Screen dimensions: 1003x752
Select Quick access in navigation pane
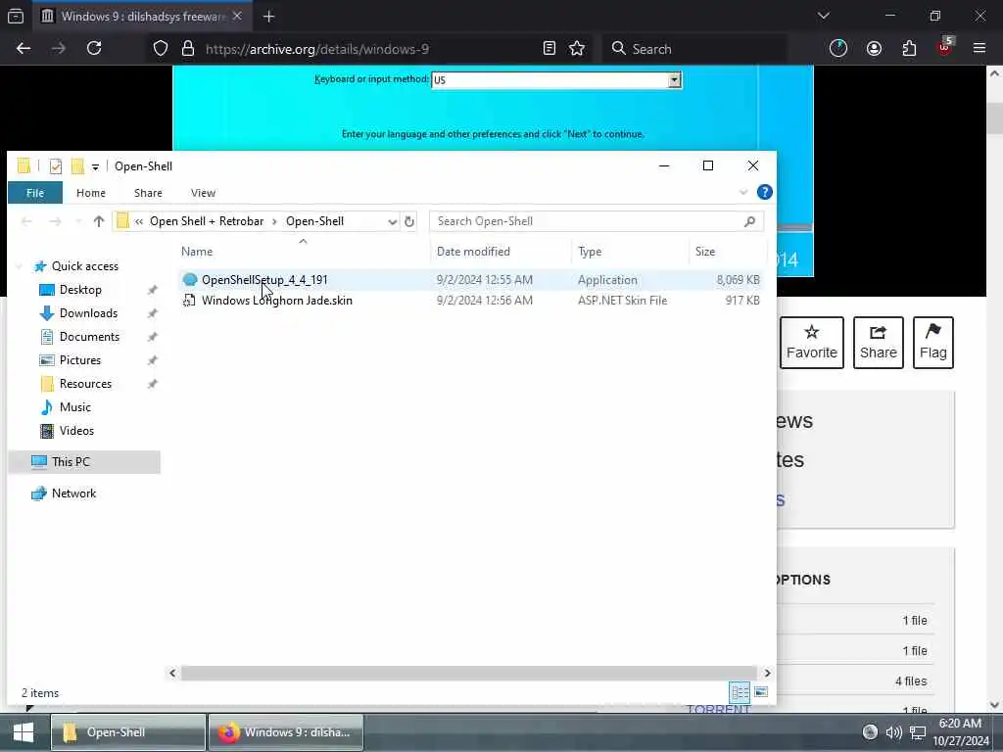click(84, 266)
